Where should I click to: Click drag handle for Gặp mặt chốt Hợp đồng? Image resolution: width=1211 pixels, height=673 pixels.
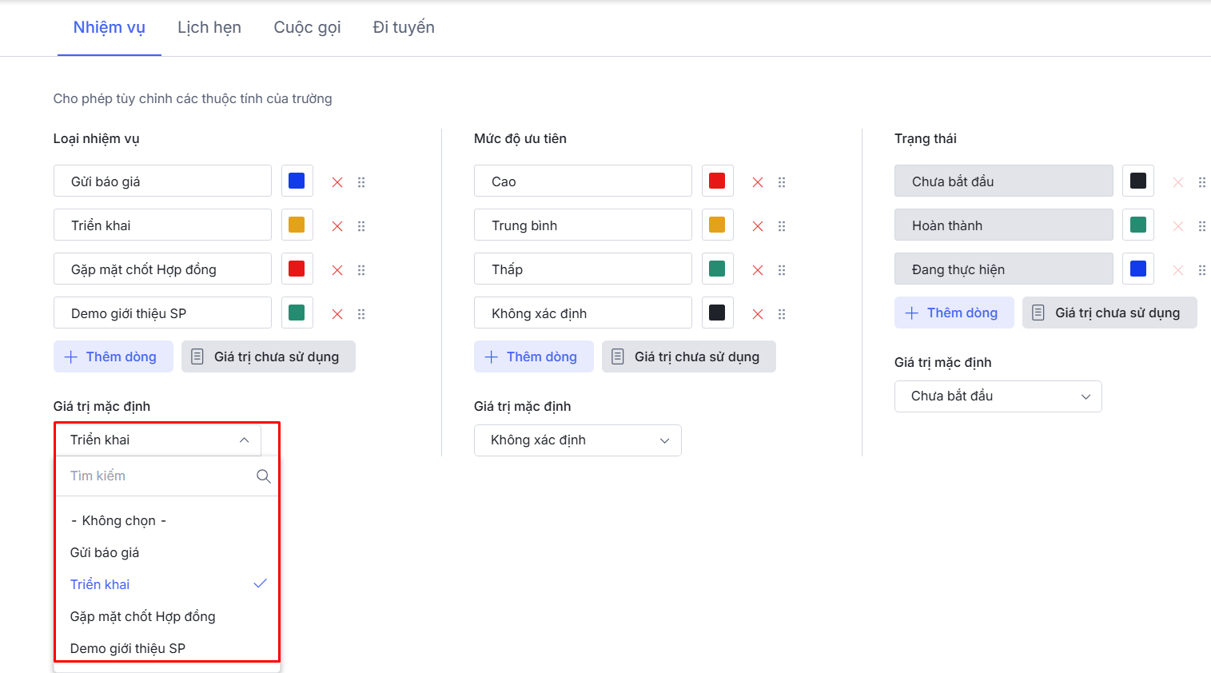(x=361, y=270)
